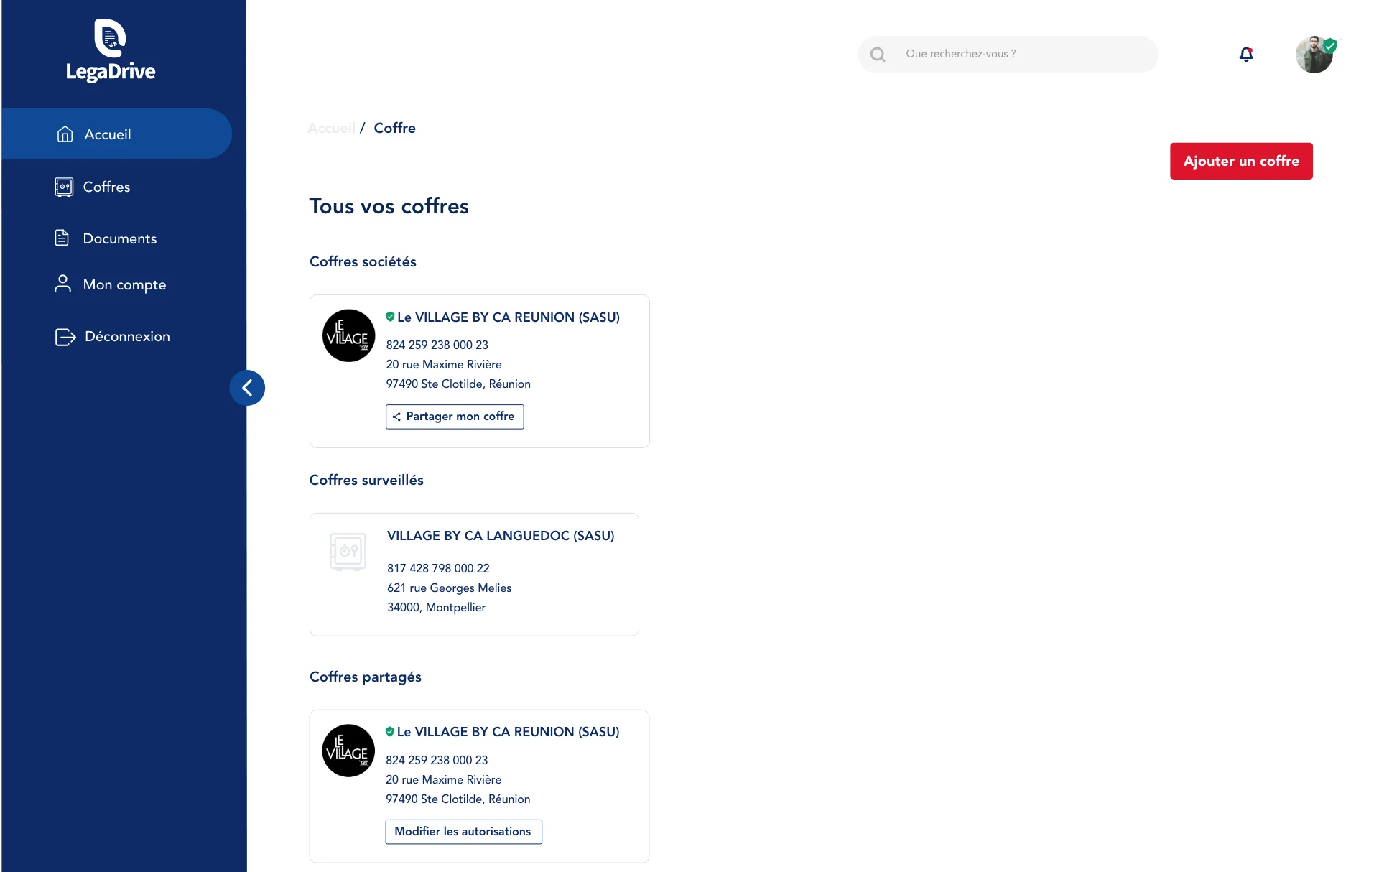Image resolution: width=1379 pixels, height=872 pixels.
Task: Collapse the sidebar with the chevron button
Action: (x=247, y=388)
